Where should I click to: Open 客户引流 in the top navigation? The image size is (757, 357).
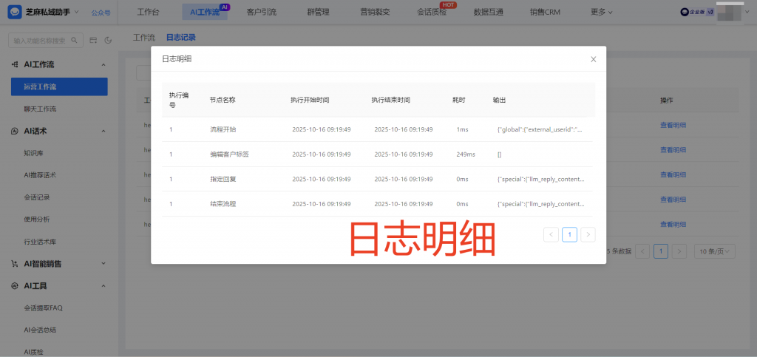pos(261,12)
